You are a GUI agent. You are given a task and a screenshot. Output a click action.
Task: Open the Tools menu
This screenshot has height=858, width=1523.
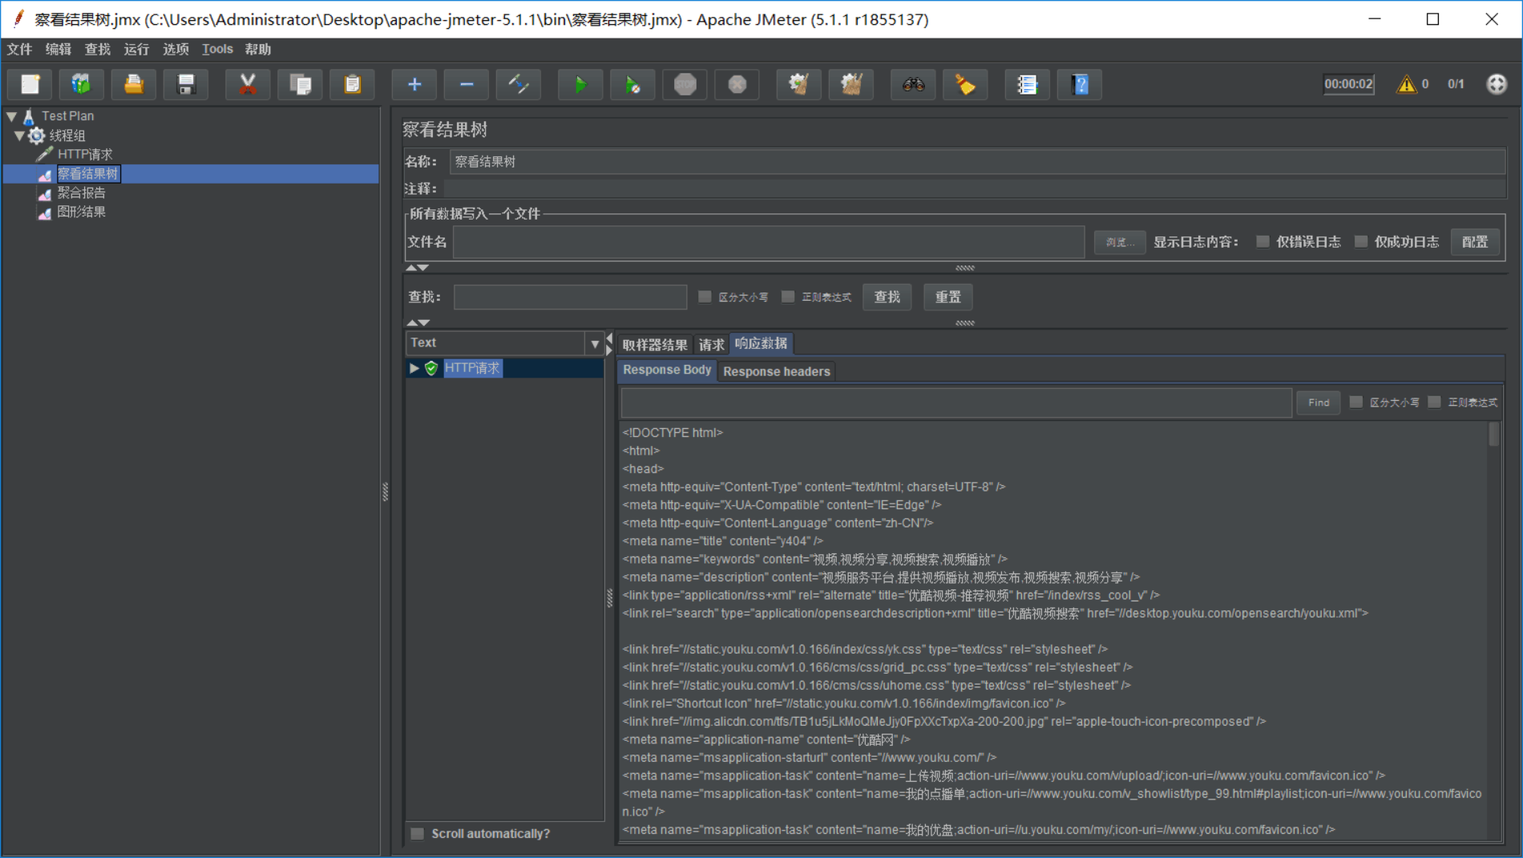[x=217, y=50]
